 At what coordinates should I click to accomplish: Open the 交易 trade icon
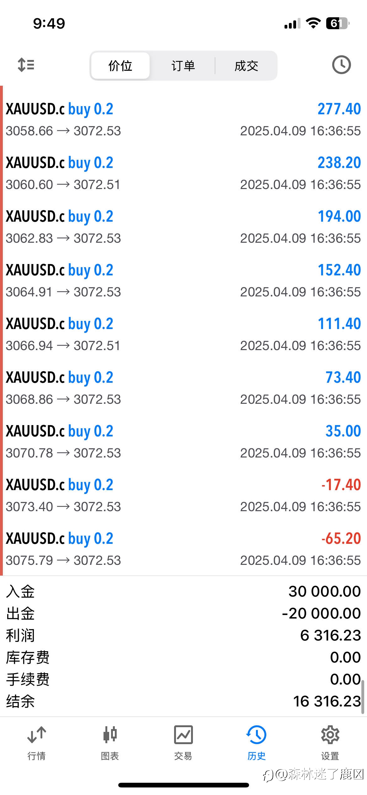coord(183,743)
